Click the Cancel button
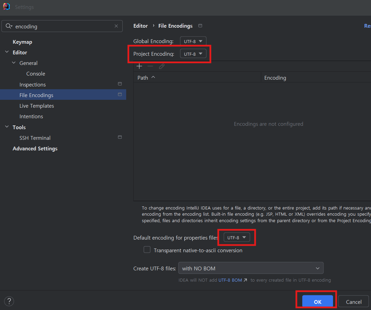 click(x=354, y=302)
